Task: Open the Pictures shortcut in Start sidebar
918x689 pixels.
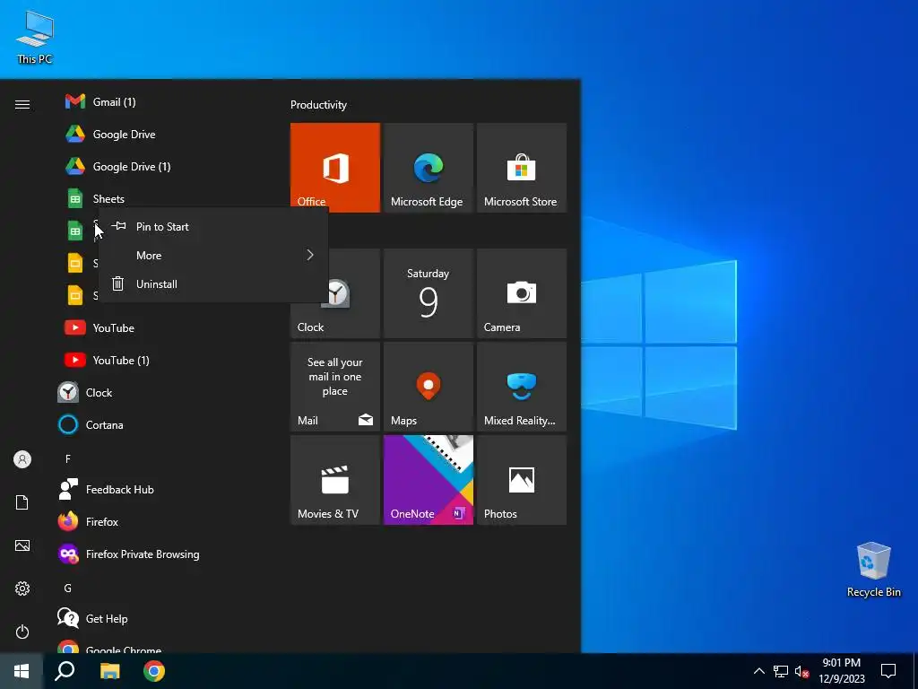Action: click(22, 545)
